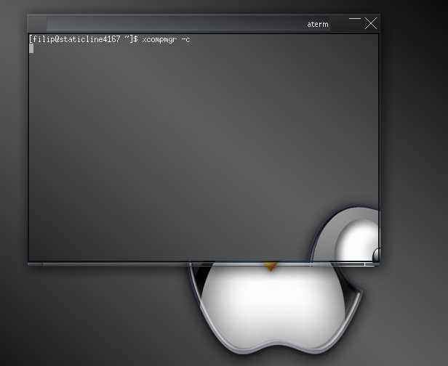Click the terminal block cursor
The width and height of the screenshot is (448, 366).
pyautogui.click(x=31, y=49)
